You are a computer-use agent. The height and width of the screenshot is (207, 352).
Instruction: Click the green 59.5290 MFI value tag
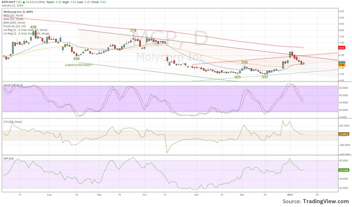(x=344, y=170)
